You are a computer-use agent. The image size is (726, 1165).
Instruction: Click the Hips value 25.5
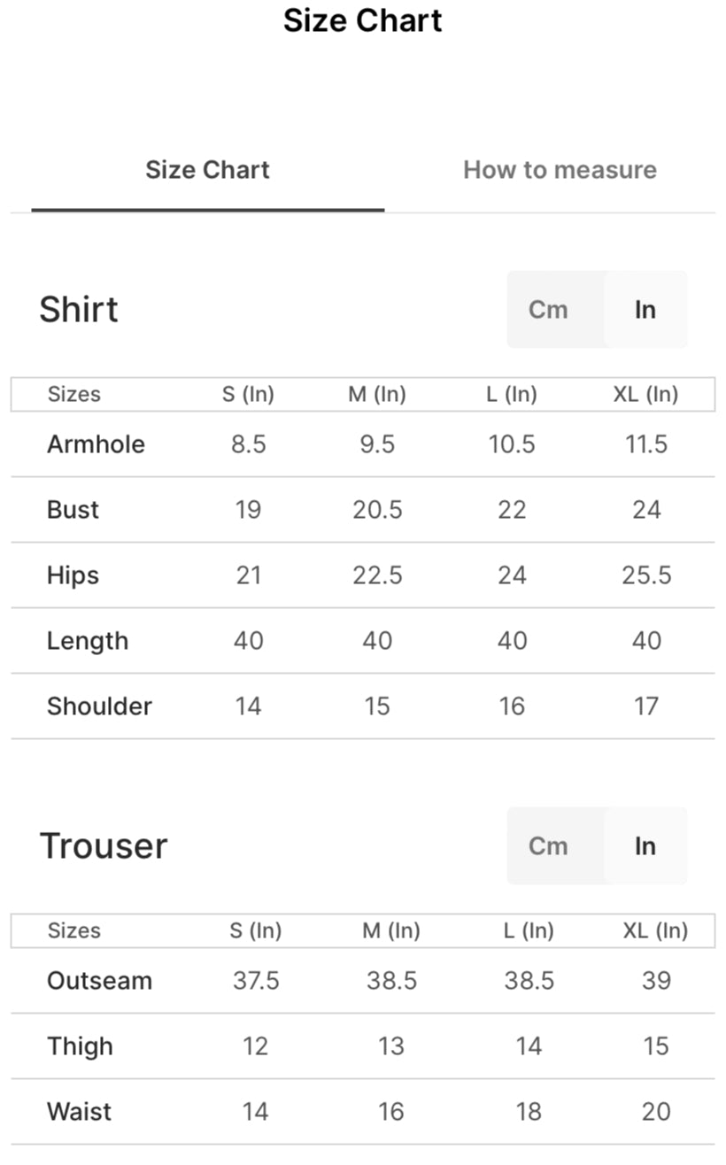(x=646, y=575)
